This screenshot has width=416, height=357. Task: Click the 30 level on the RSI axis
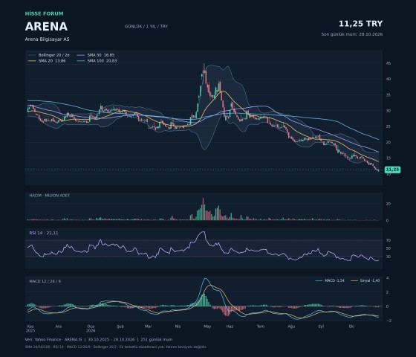389,257
